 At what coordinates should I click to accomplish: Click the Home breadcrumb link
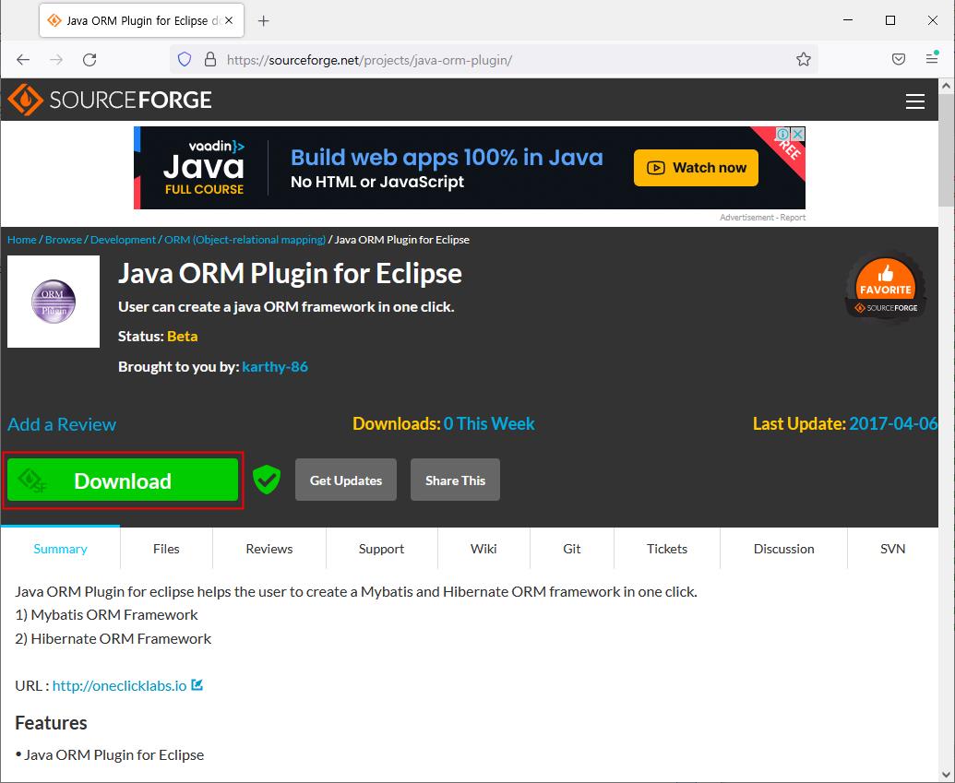(22, 240)
